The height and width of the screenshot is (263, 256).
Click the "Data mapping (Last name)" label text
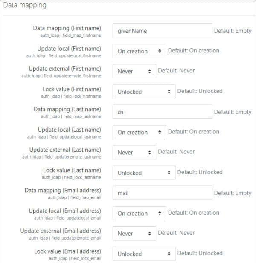[x=67, y=109]
